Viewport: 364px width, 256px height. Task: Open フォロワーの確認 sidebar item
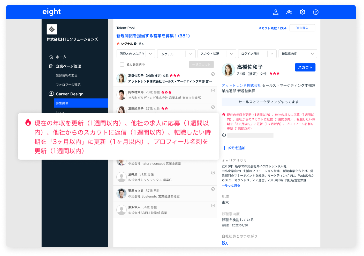pos(68,85)
